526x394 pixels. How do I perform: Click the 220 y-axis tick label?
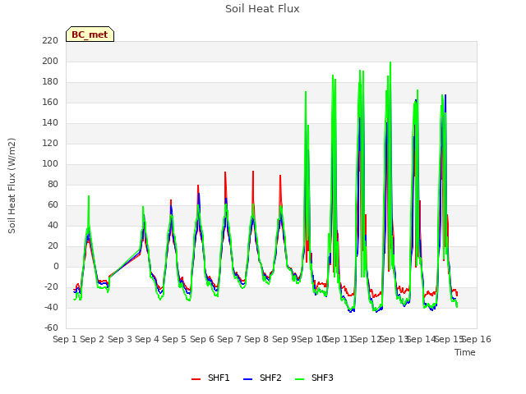(x=50, y=40)
